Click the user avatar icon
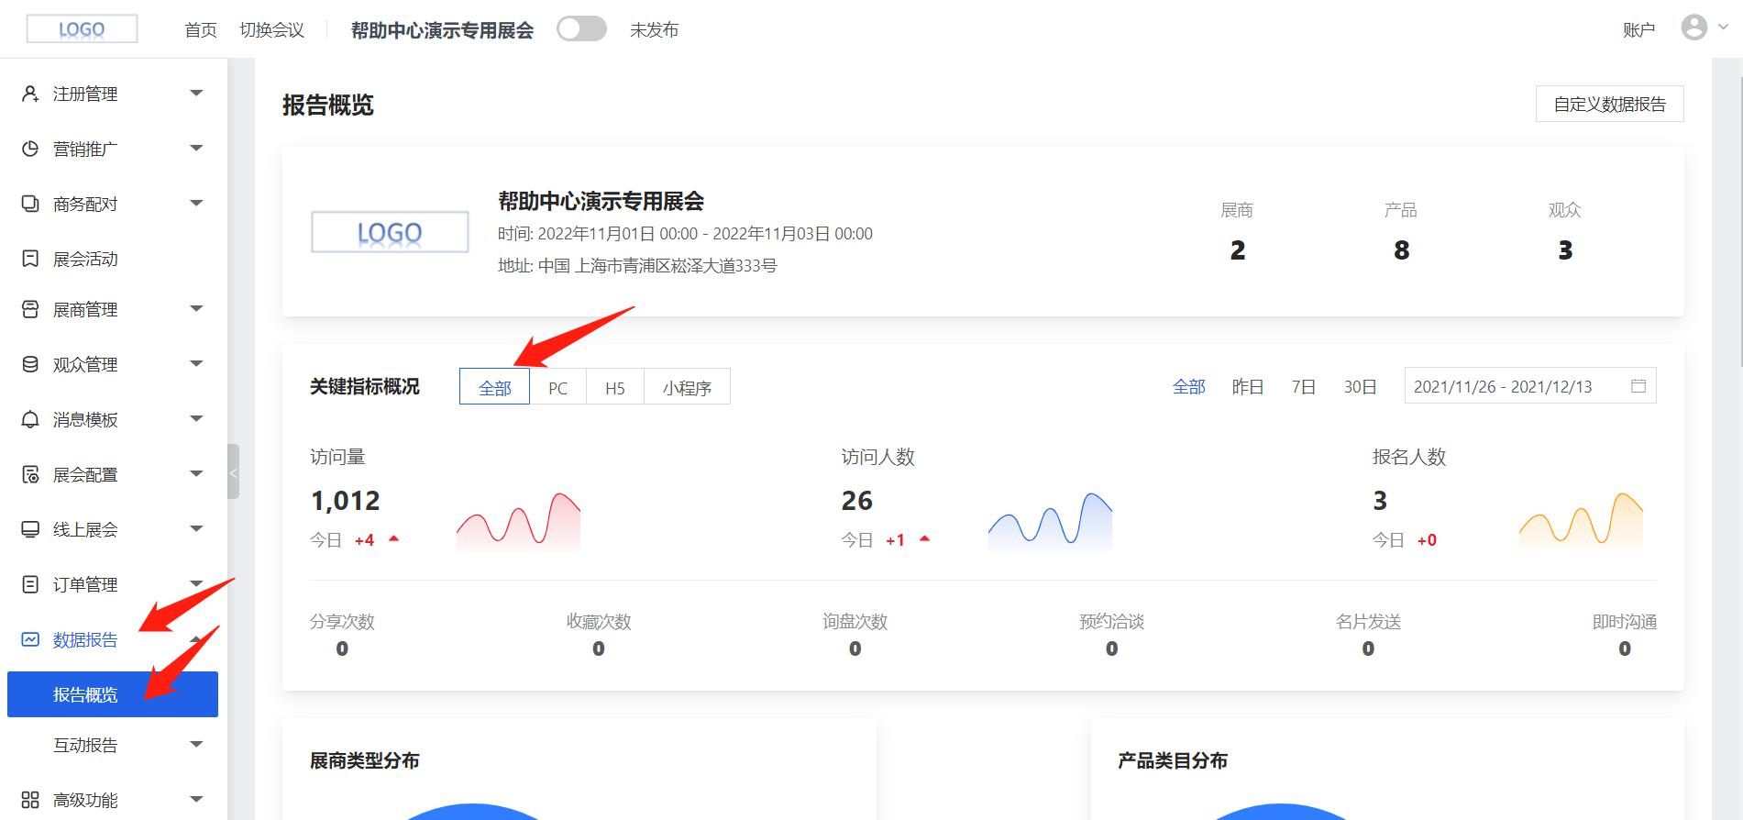Viewport: 1743px width, 820px height. [x=1693, y=28]
